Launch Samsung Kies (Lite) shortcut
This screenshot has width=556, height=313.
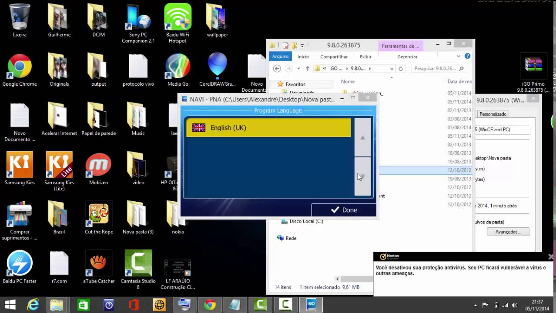[x=59, y=171]
